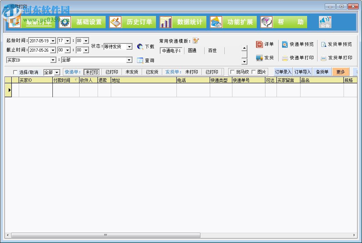Click the 下载 globe icon
Image resolution: width=362 pixels, height=243 pixels.
tap(140, 47)
